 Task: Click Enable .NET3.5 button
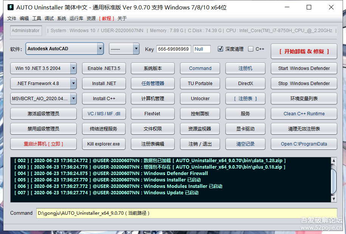(x=104, y=68)
